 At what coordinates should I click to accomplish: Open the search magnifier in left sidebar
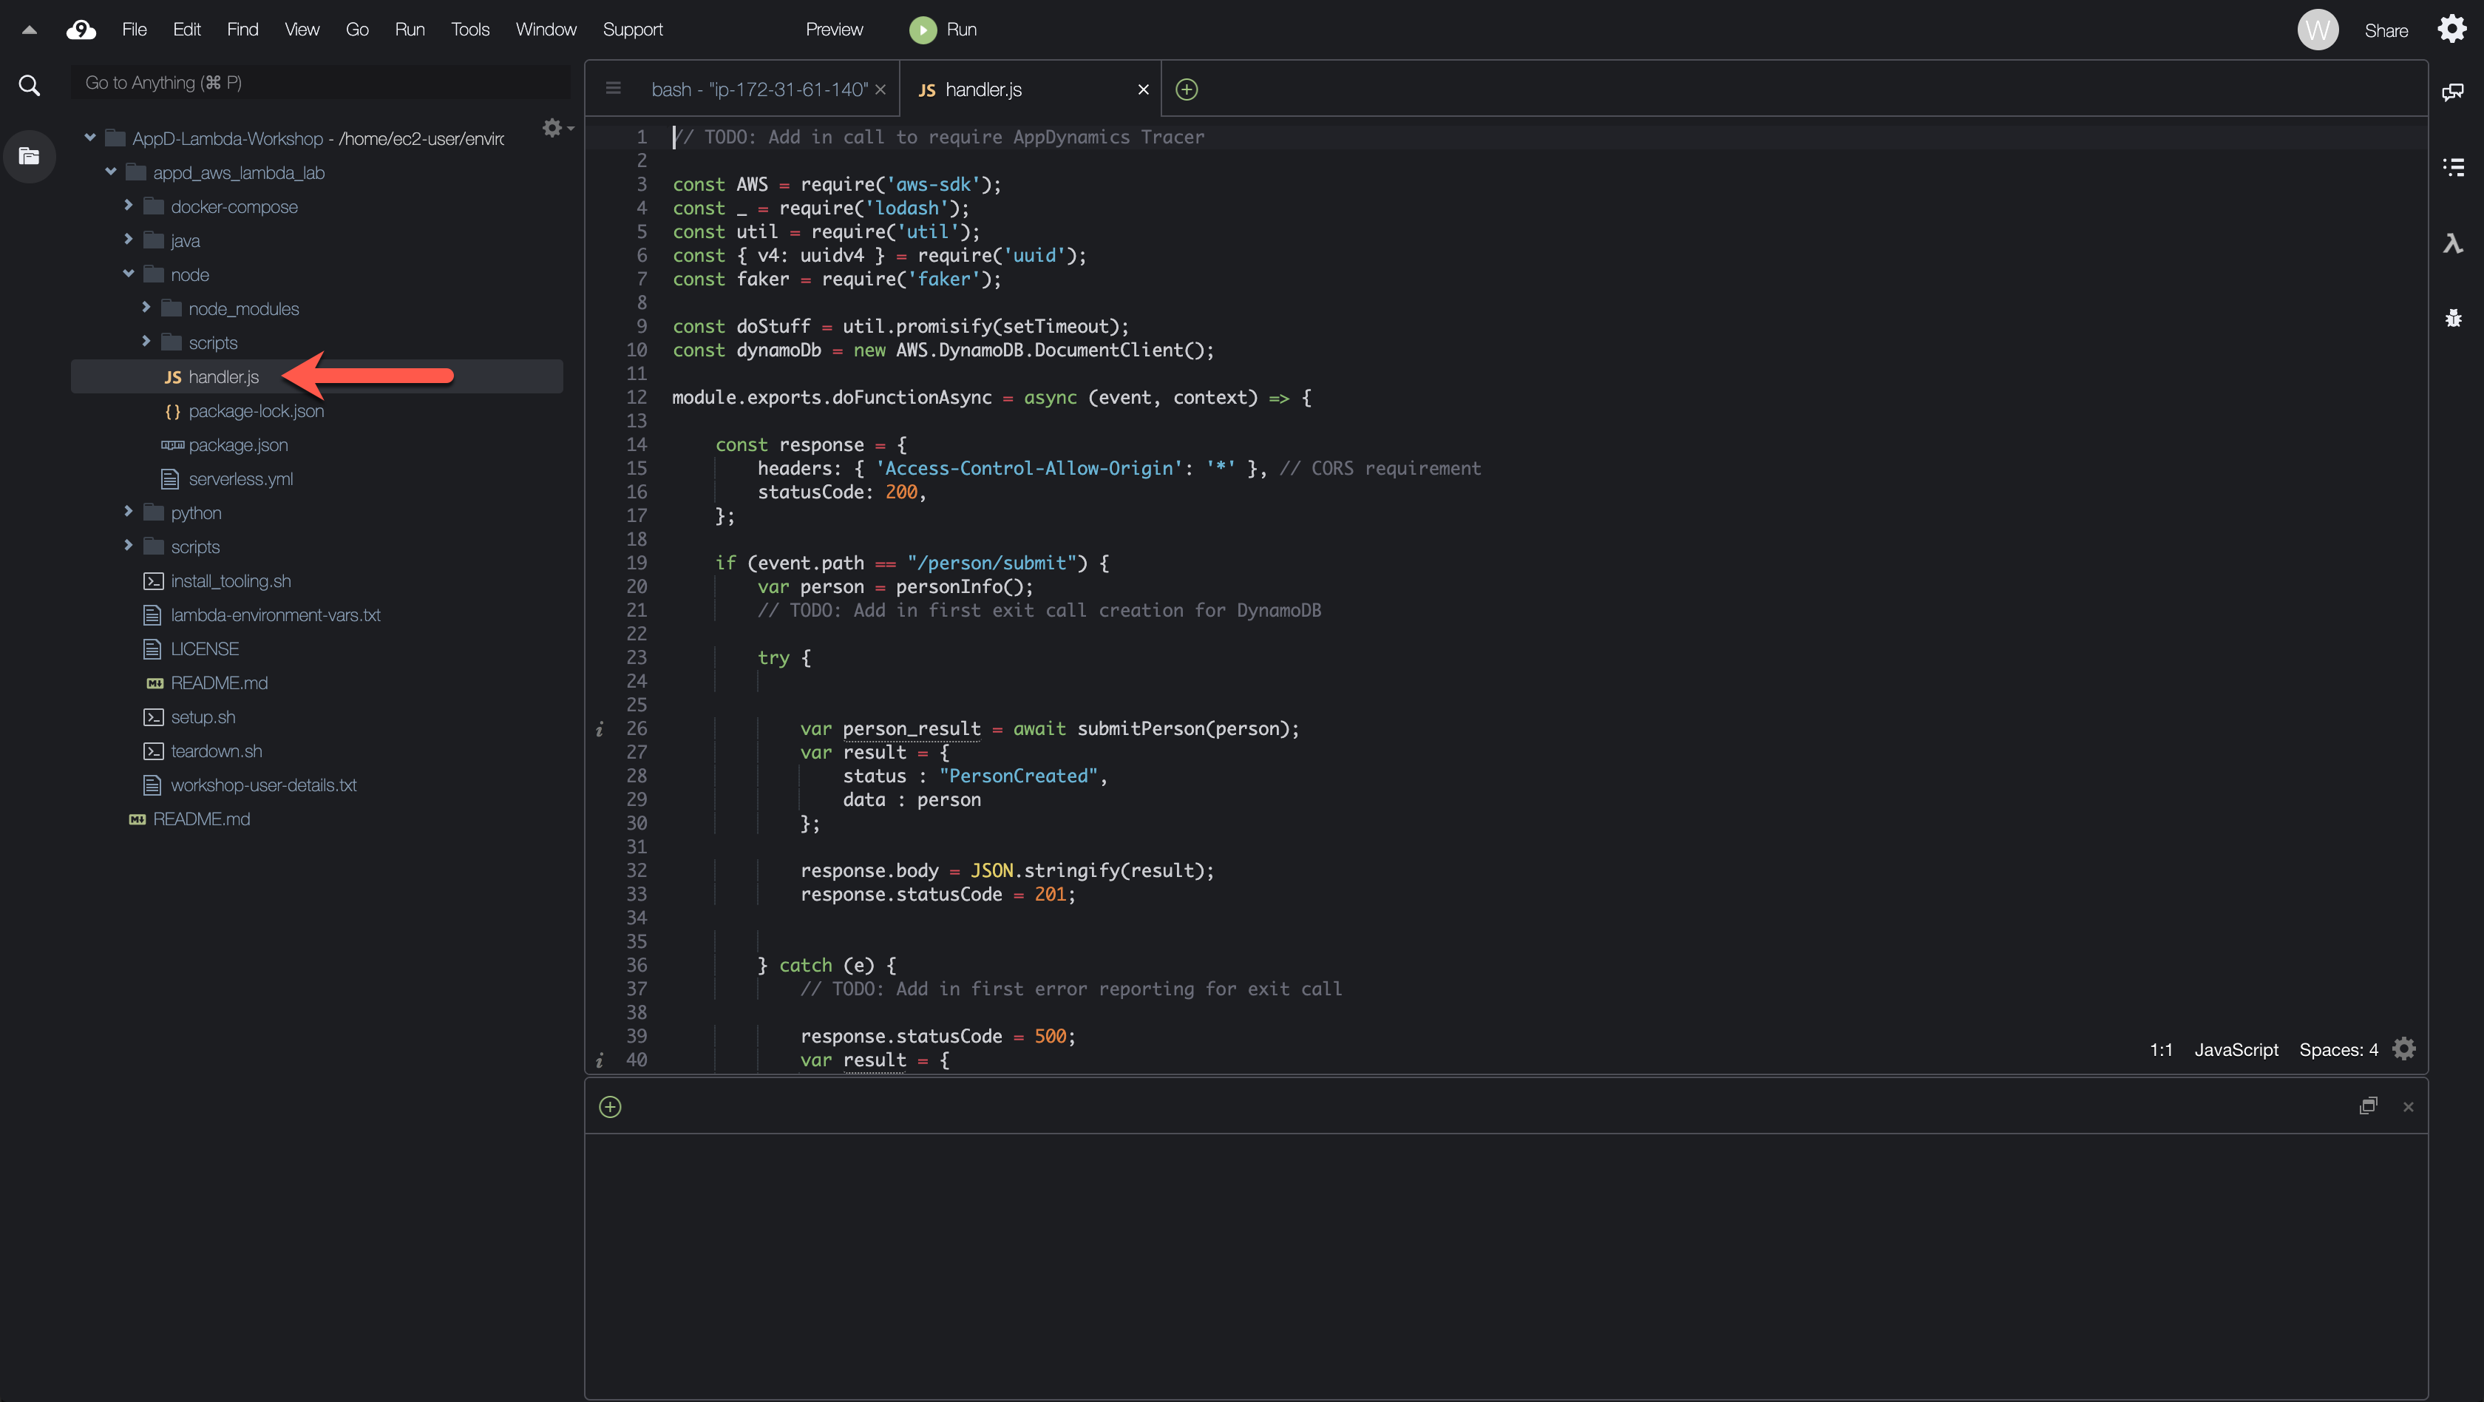tap(29, 85)
